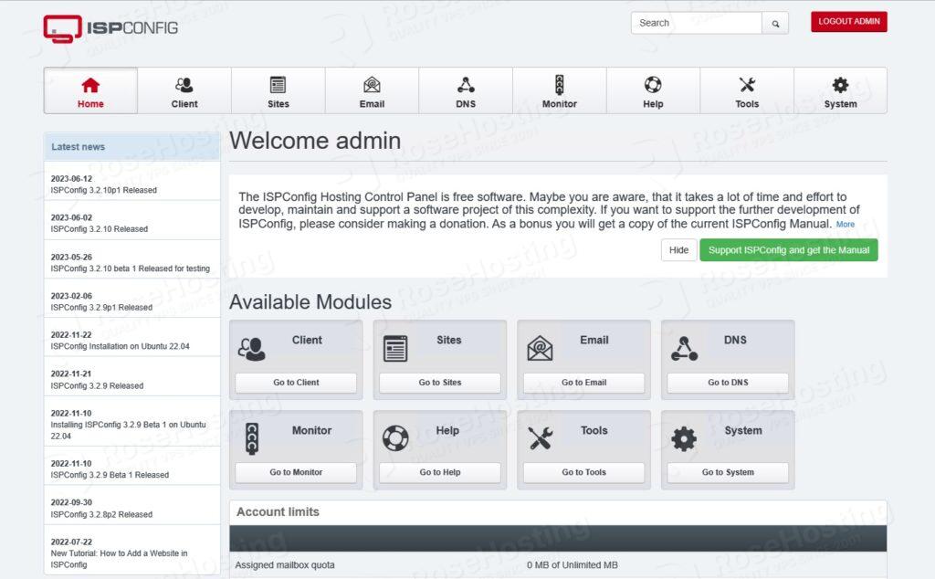Viewport: 935px width, 579px height.
Task: Switch to the System tab label
Action: (840, 104)
